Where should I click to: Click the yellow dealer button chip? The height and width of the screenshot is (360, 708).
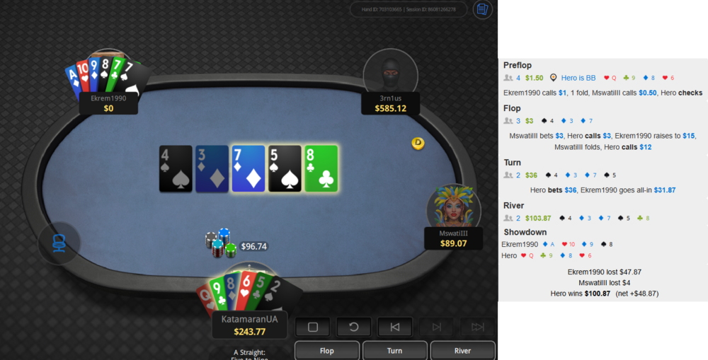[418, 144]
